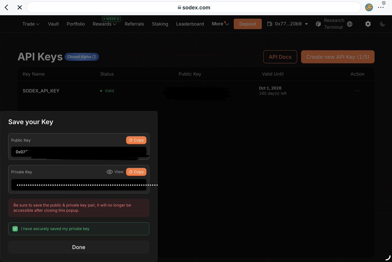
Task: Expand the More menu
Action: (x=220, y=24)
